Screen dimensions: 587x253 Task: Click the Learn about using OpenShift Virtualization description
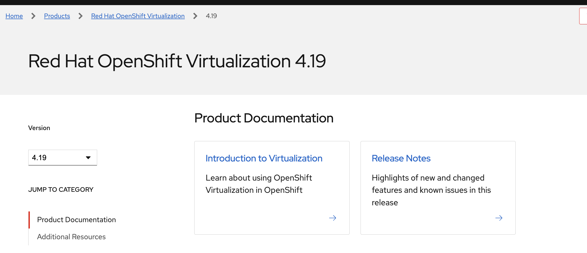(x=259, y=184)
